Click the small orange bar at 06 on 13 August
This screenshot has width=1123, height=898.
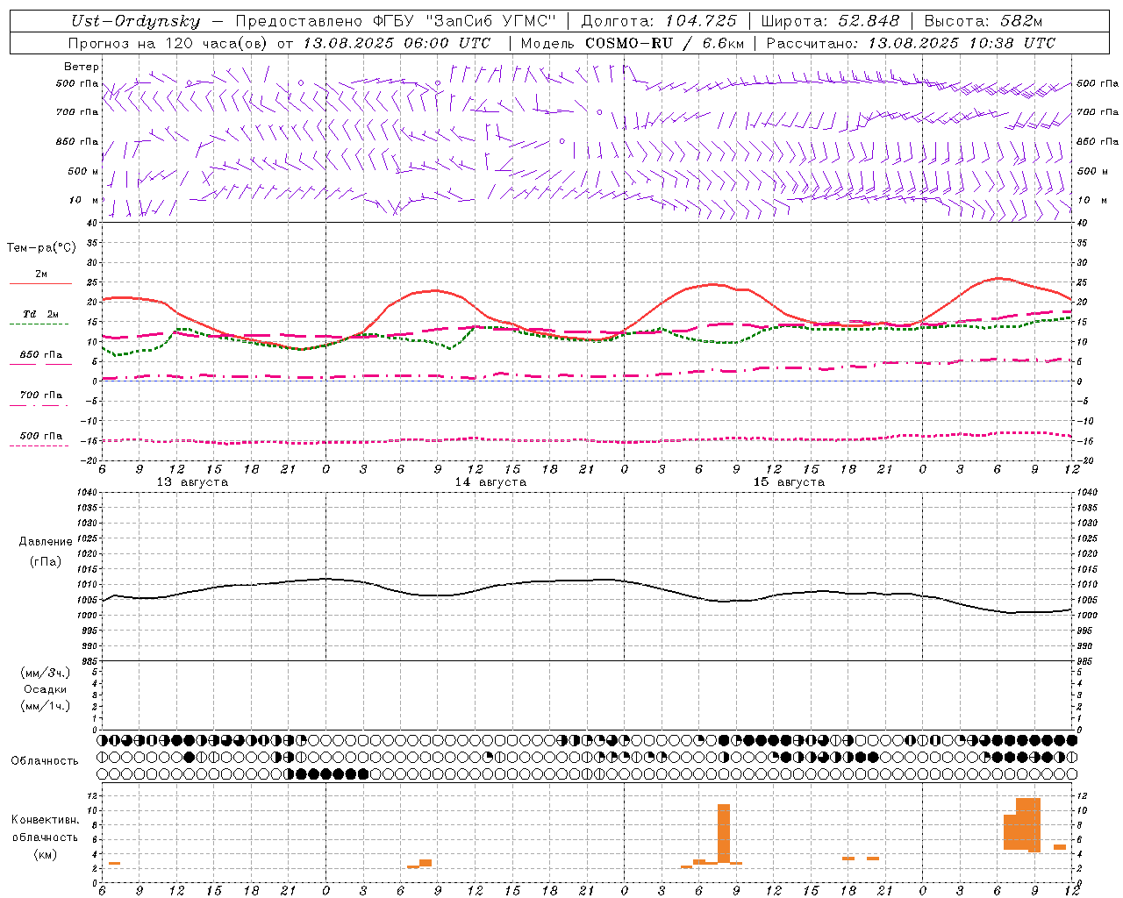[114, 864]
